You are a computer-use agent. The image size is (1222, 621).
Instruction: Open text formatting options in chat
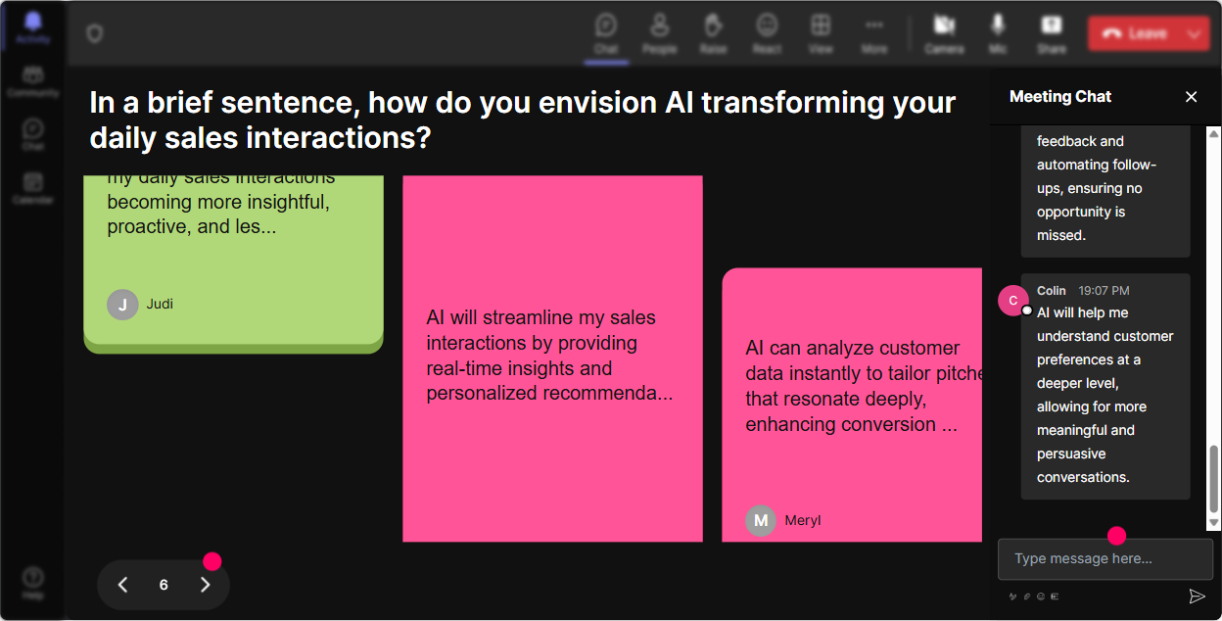[x=1013, y=596]
